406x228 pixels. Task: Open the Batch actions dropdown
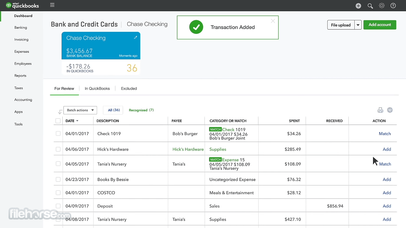(x=80, y=110)
